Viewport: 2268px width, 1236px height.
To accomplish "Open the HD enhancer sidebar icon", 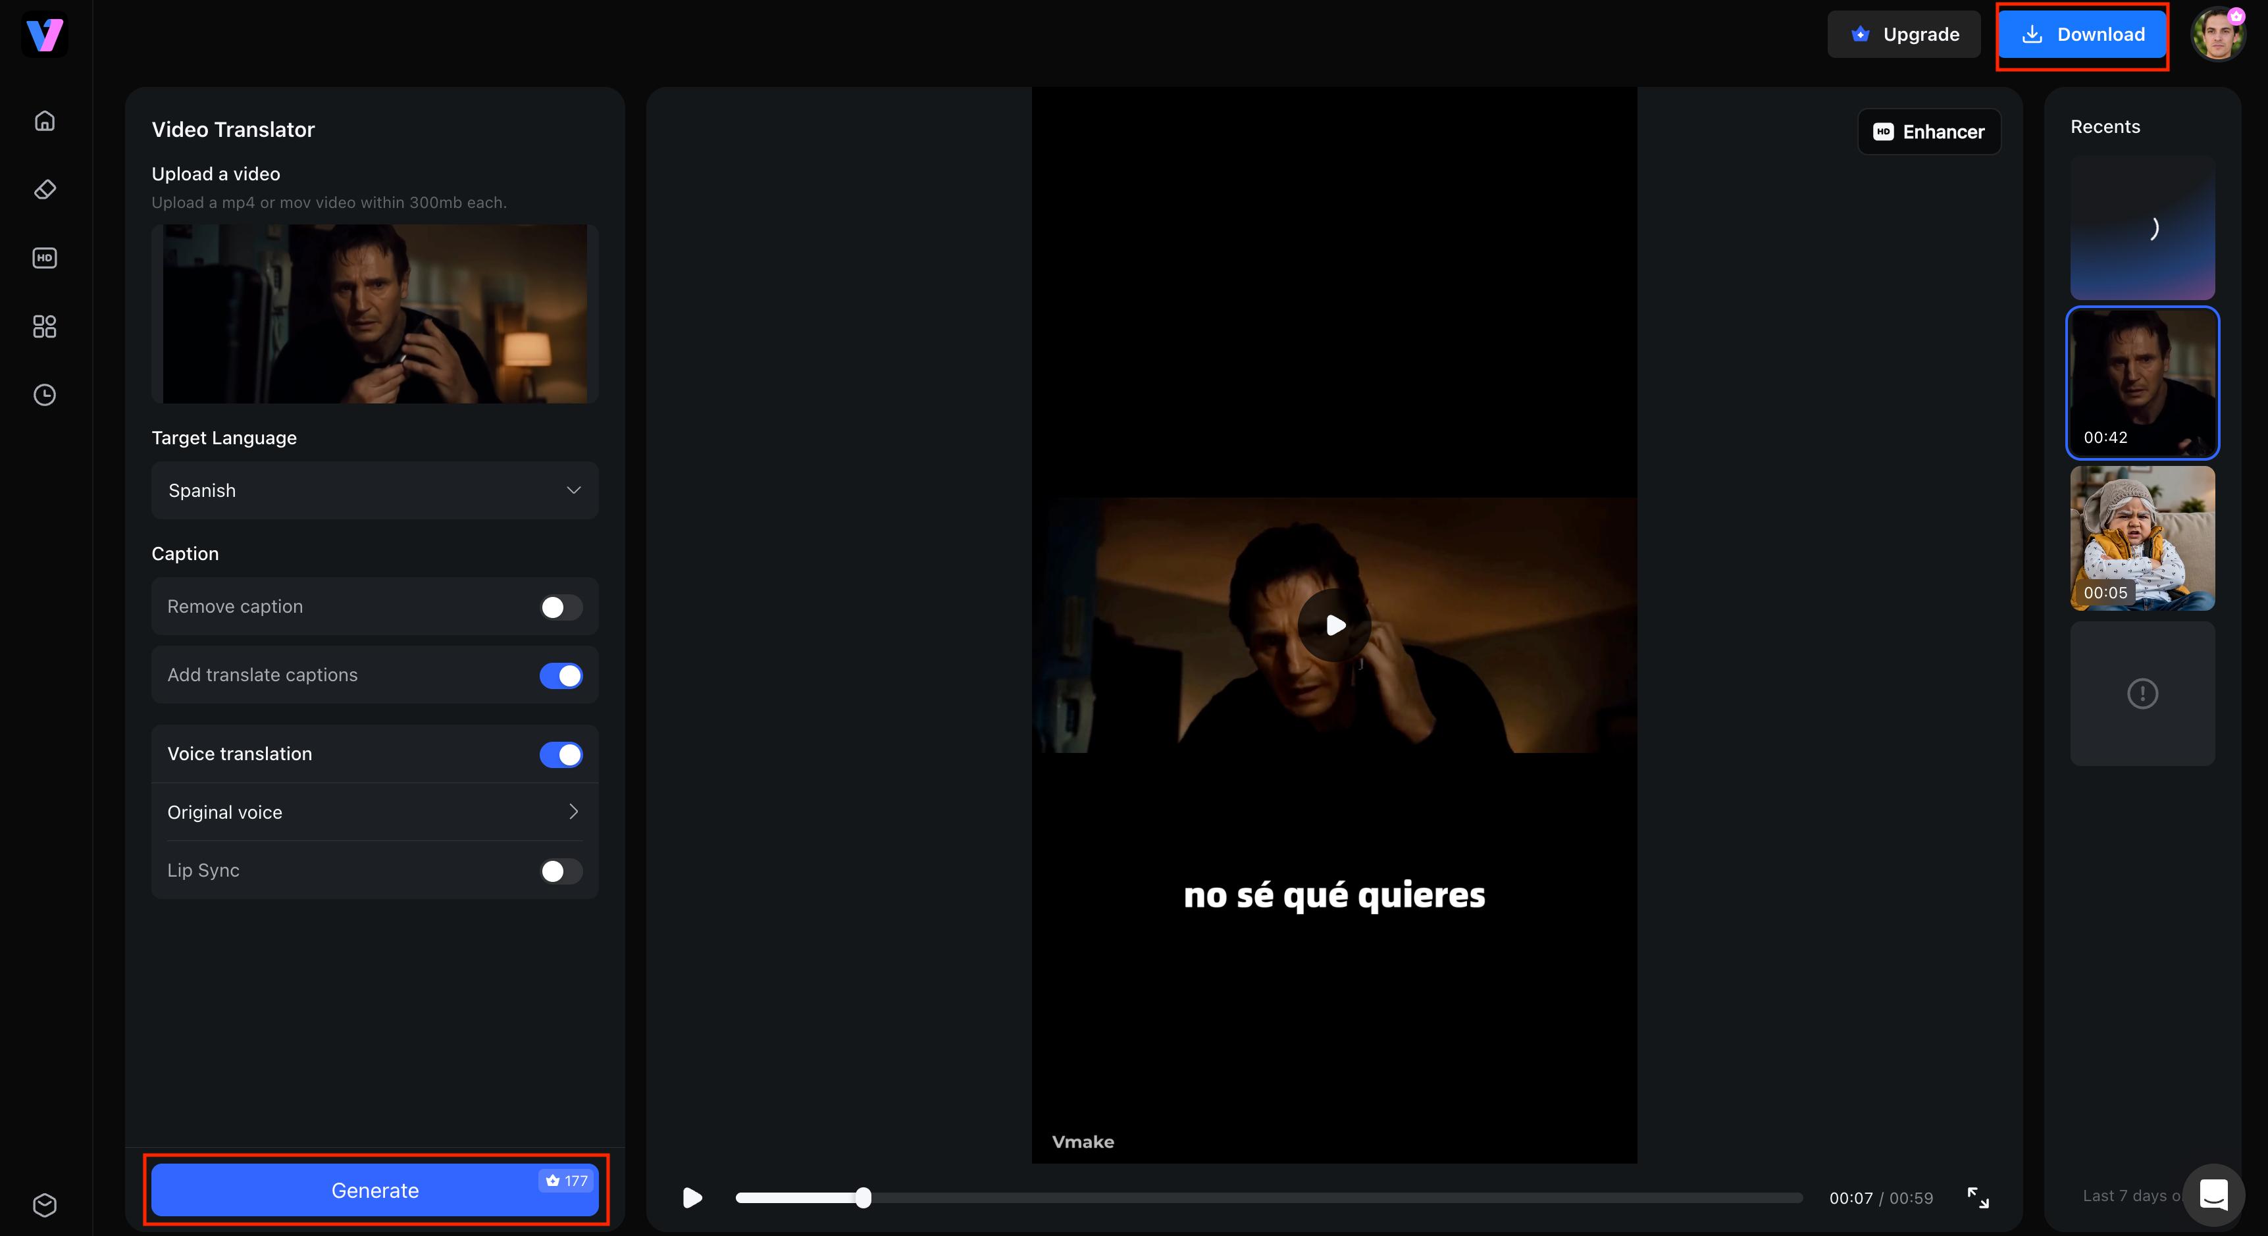I will pos(45,258).
